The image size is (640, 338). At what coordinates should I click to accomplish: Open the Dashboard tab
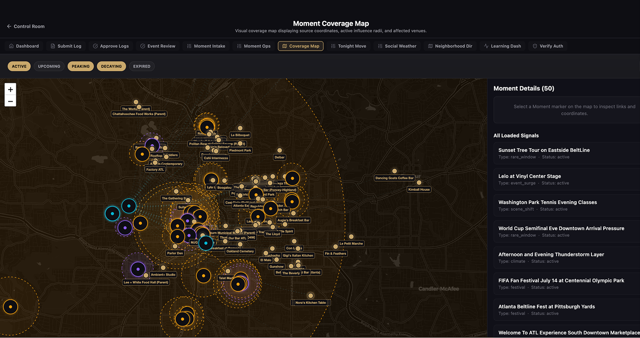pos(24,46)
